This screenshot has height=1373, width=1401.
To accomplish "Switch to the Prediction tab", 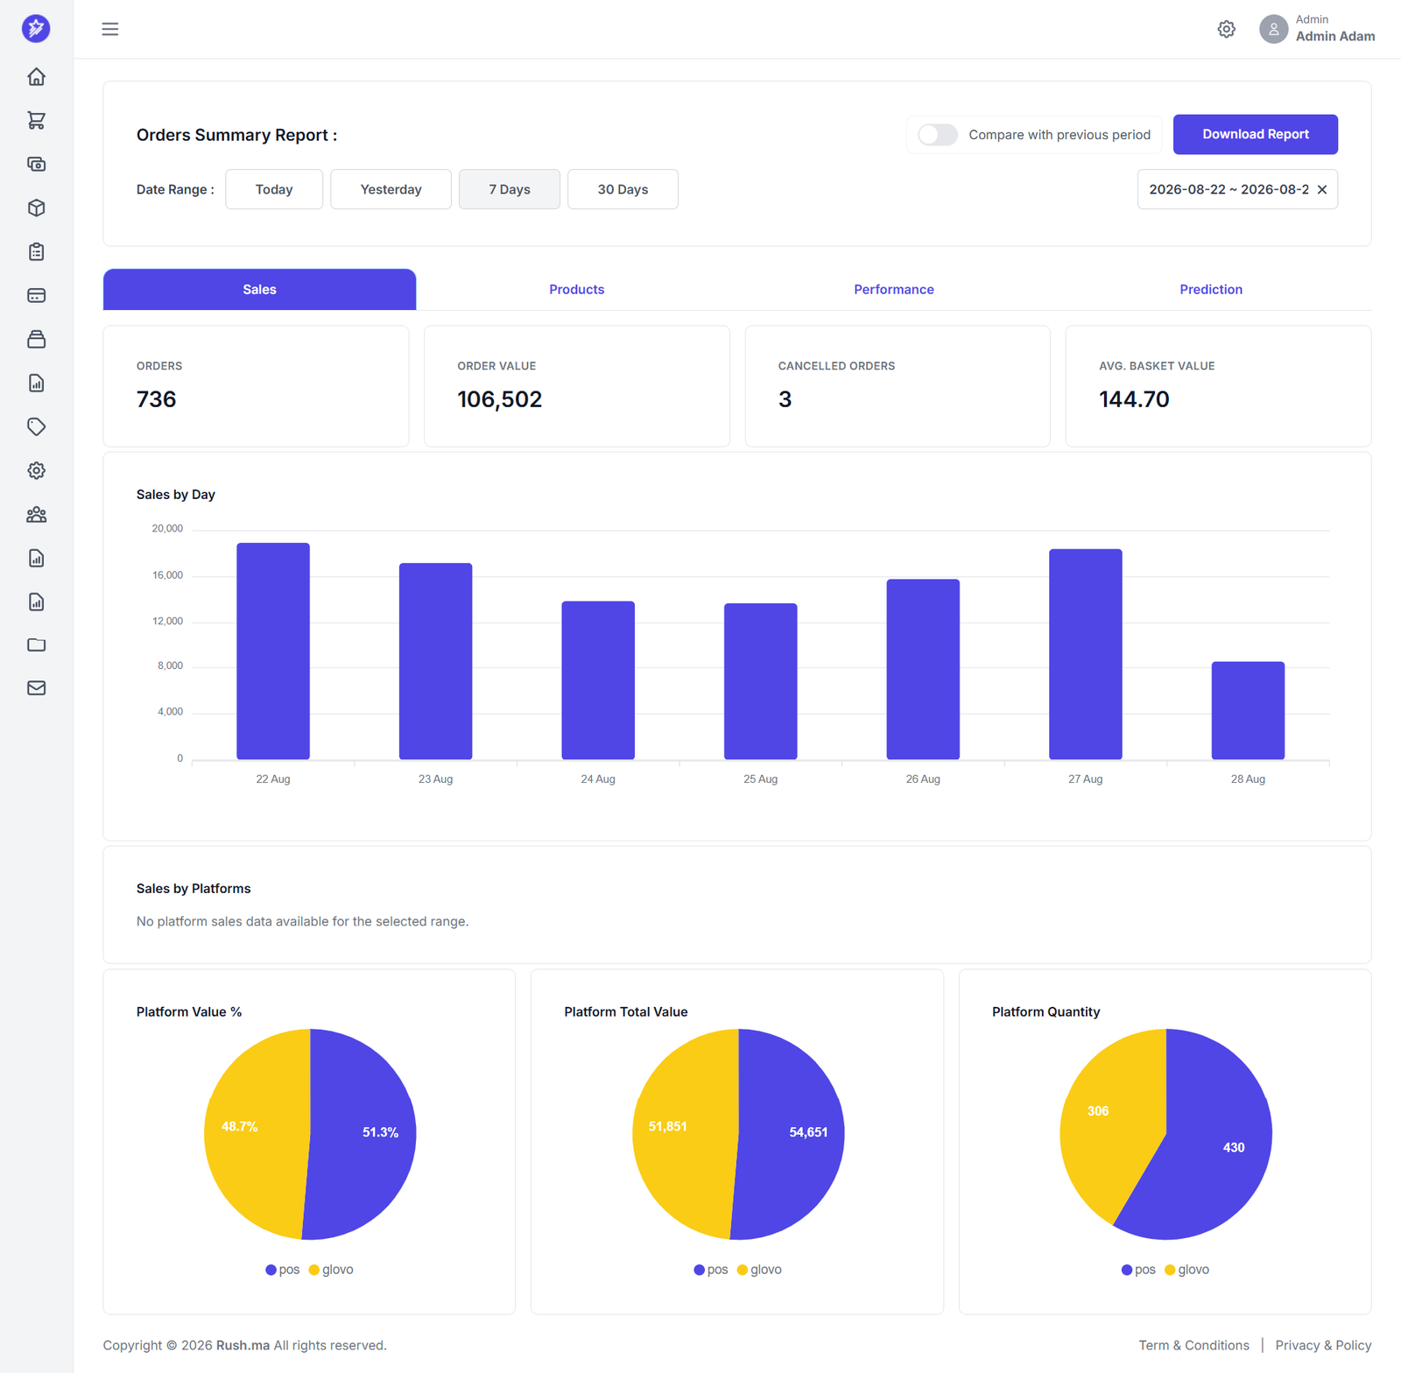I will click(1211, 290).
